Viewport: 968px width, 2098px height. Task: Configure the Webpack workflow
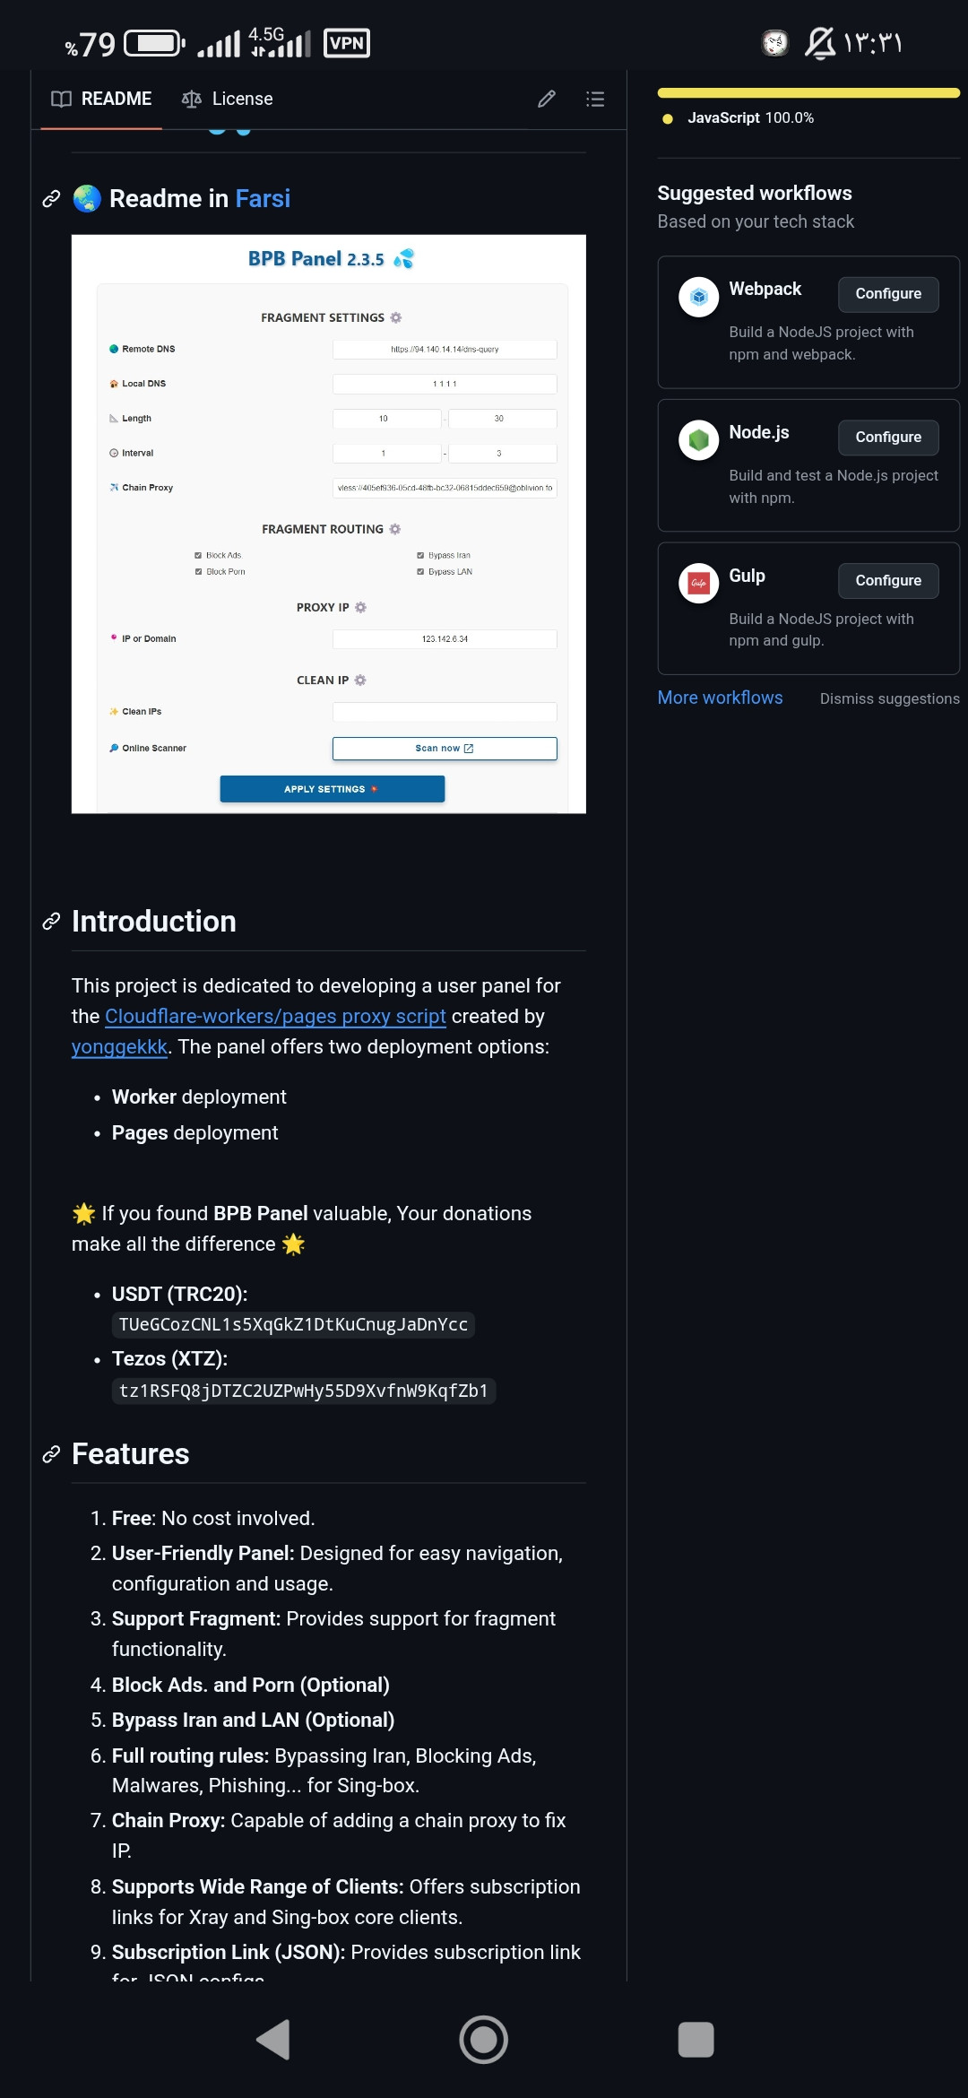click(888, 294)
